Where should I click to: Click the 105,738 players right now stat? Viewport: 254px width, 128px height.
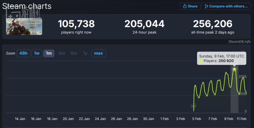76,24
